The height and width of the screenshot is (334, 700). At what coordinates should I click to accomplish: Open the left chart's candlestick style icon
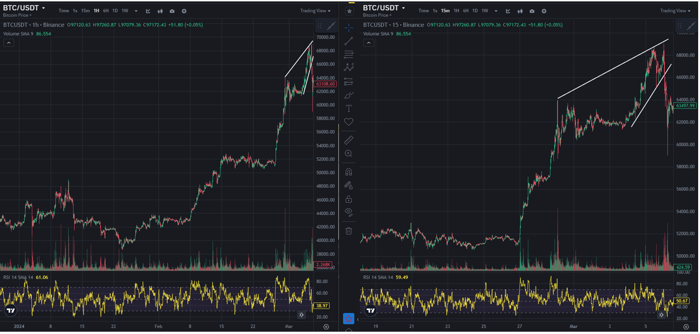pyautogui.click(x=160, y=11)
